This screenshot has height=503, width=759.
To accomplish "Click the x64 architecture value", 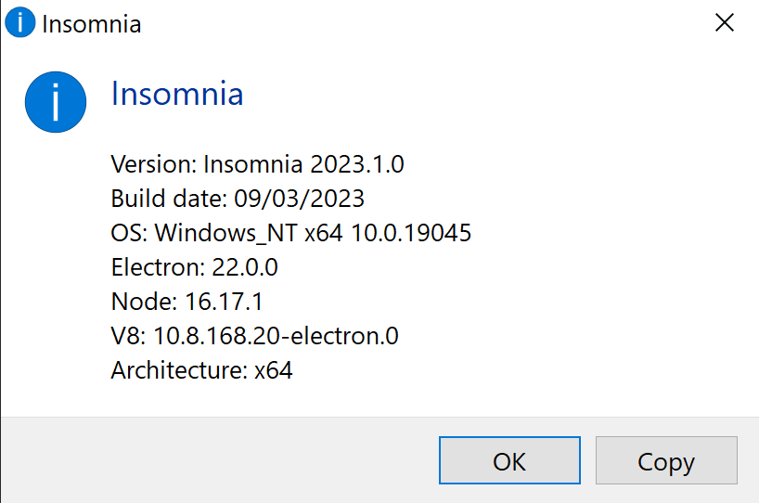I will click(x=274, y=370).
